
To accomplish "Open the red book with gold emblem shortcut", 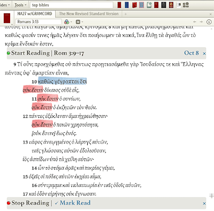I will point(171,5).
